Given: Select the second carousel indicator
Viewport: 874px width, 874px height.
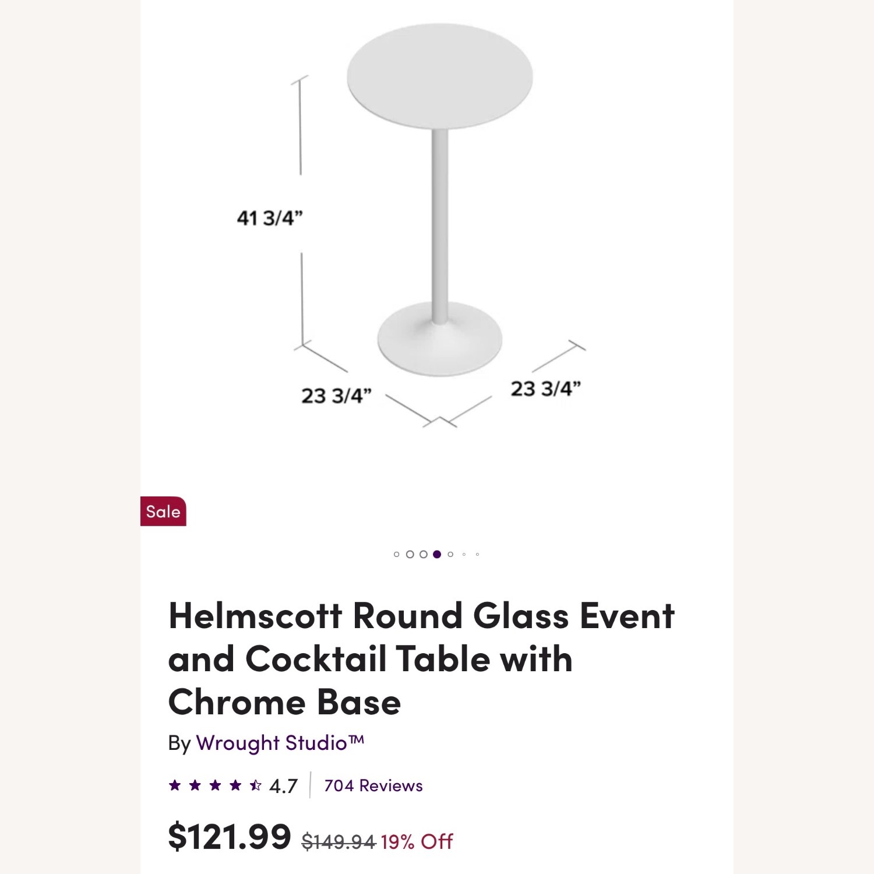Looking at the screenshot, I should (x=410, y=554).
